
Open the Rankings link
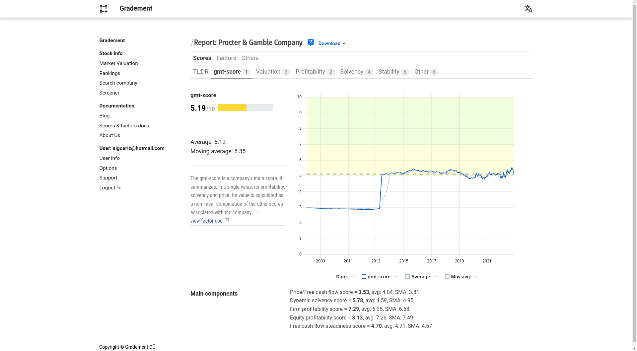pyautogui.click(x=109, y=73)
